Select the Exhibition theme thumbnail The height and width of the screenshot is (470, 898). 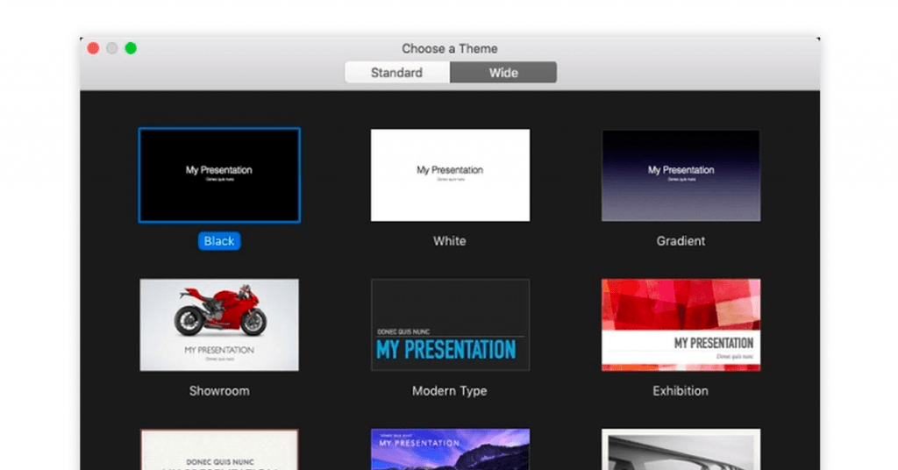tap(681, 324)
